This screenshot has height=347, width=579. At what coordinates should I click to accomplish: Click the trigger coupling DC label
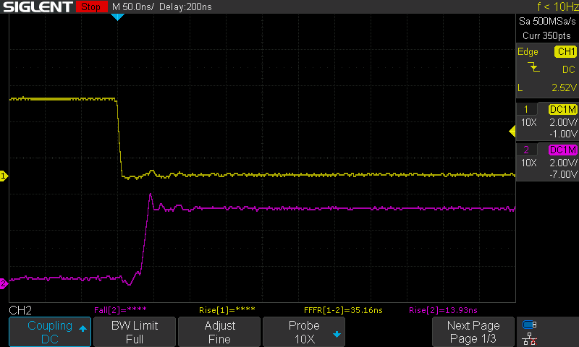pyautogui.click(x=568, y=69)
